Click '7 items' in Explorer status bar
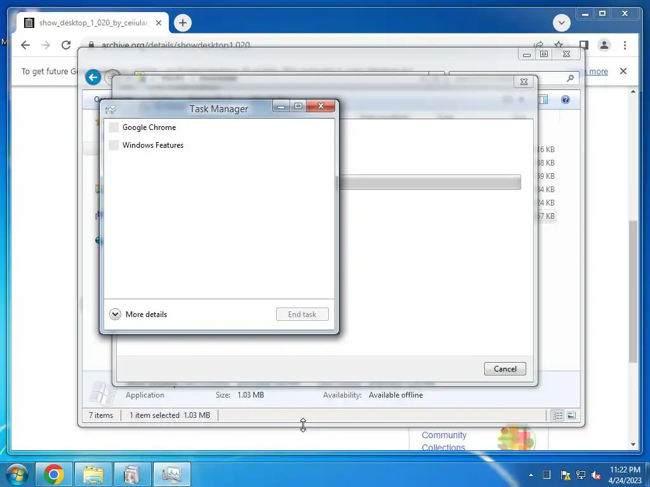The image size is (650, 487). pos(101,415)
